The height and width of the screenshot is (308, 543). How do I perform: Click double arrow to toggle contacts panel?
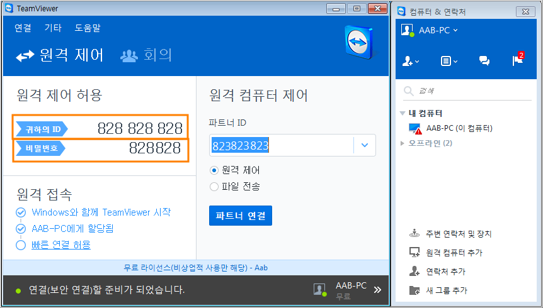(x=377, y=290)
